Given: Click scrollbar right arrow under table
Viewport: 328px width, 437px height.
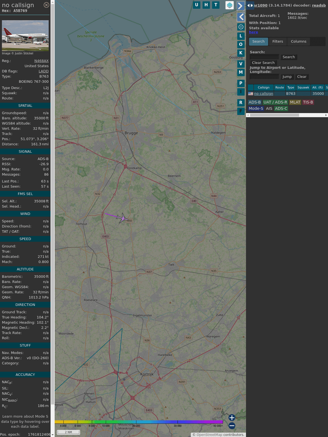Looking at the screenshot, I should (326, 115).
